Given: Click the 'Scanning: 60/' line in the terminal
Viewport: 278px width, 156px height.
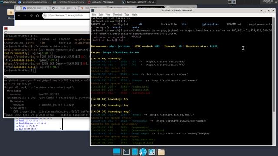Looking at the screenshot, I should (x=109, y=105).
